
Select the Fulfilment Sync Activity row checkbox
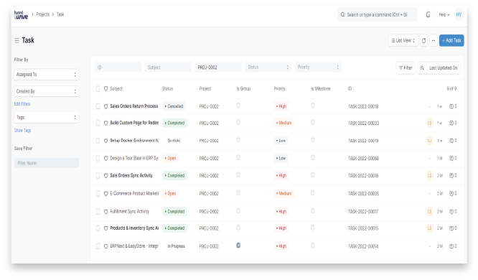98,211
